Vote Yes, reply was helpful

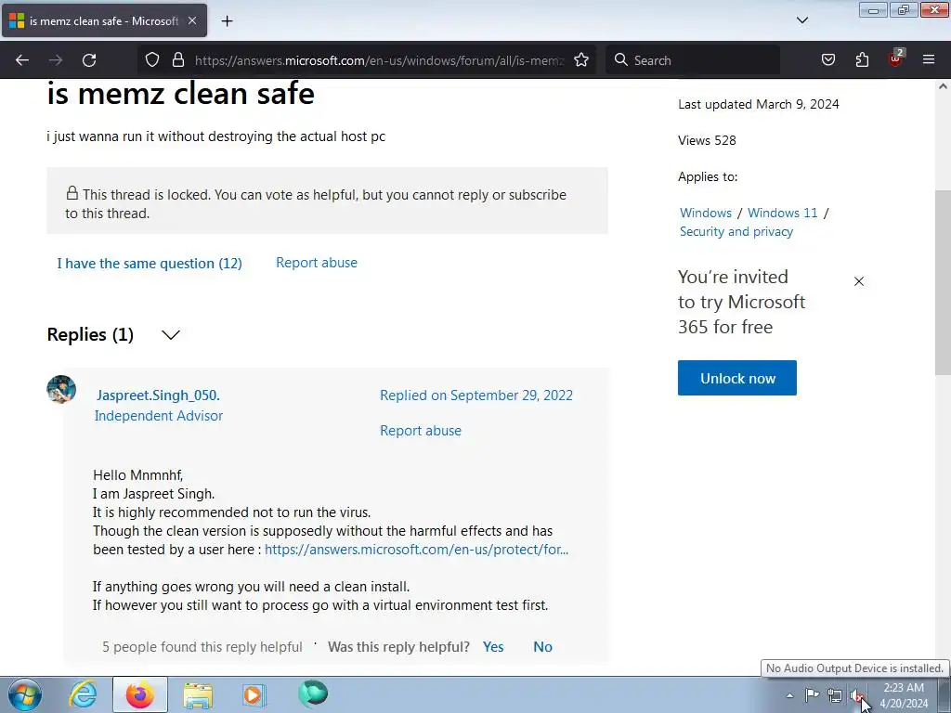pos(493,647)
